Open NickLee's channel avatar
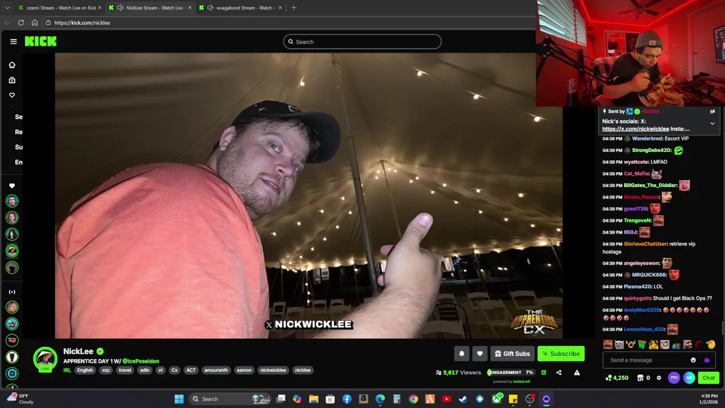 [x=45, y=359]
